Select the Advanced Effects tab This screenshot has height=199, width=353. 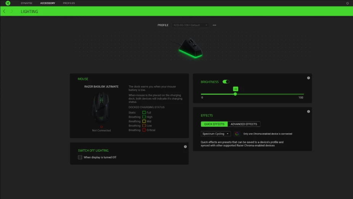point(244,124)
